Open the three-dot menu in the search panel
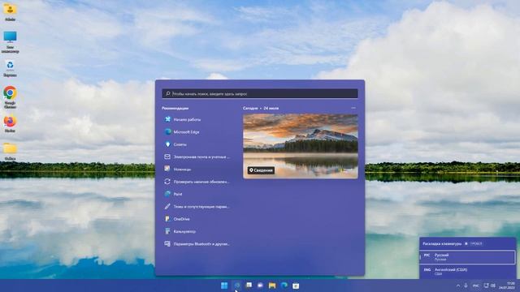 [x=353, y=108]
